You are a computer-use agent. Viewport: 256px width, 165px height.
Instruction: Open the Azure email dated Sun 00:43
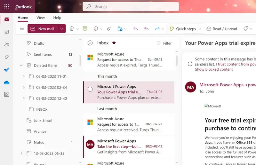tap(129, 59)
